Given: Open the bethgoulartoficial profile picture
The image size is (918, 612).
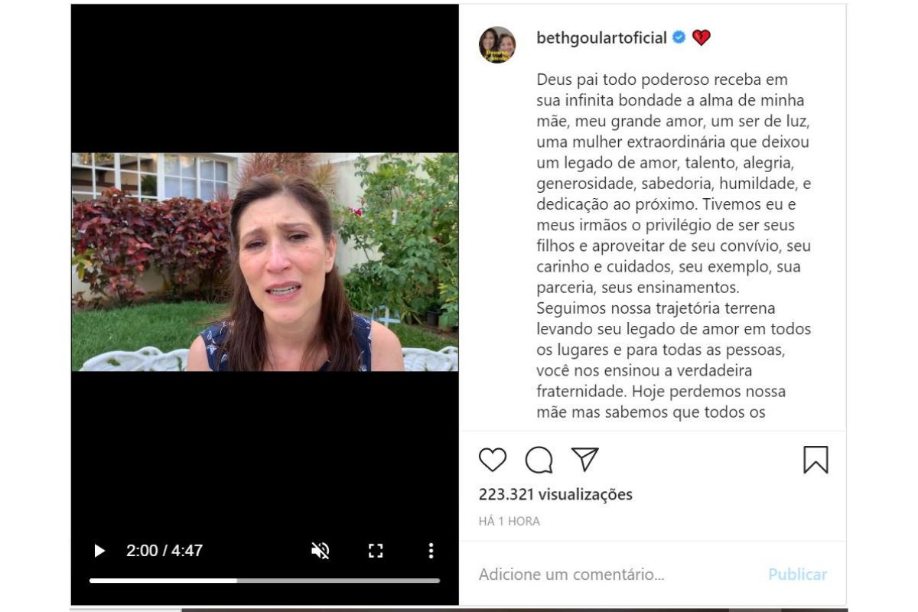Looking at the screenshot, I should coord(497,44).
